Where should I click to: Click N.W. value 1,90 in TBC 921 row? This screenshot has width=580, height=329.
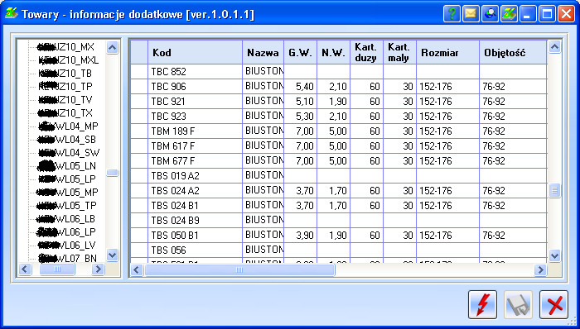coord(333,102)
